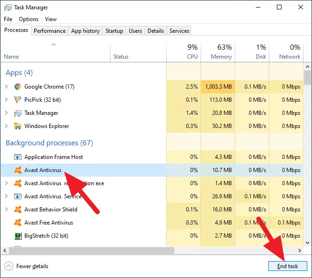Select the Google Chrome (17) row
312x278 pixels.
point(152,87)
